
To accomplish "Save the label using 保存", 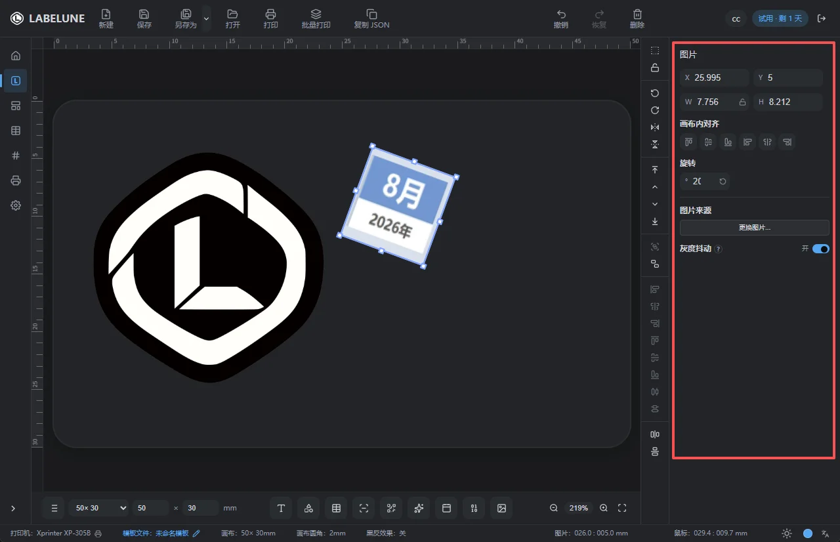I will tap(144, 18).
